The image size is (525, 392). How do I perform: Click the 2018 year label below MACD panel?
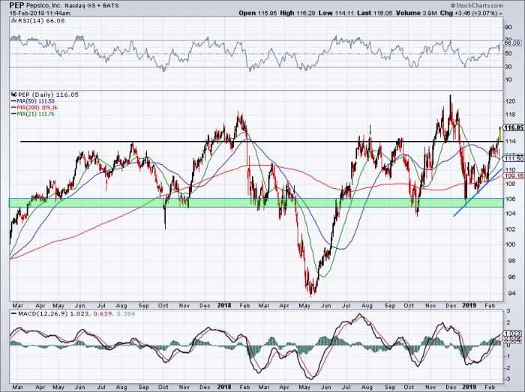[x=224, y=387]
